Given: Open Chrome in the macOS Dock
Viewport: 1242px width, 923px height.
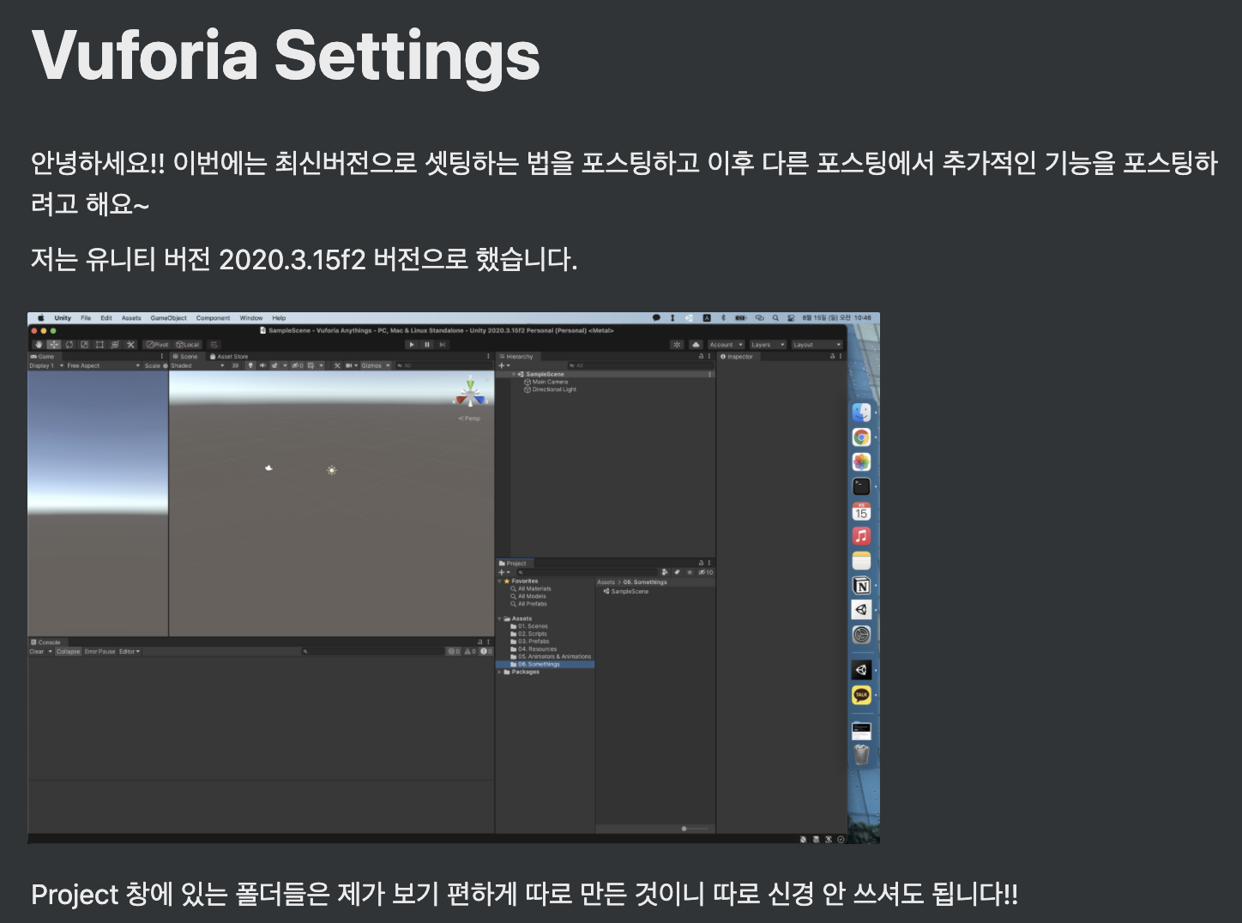Looking at the screenshot, I should click(x=861, y=437).
